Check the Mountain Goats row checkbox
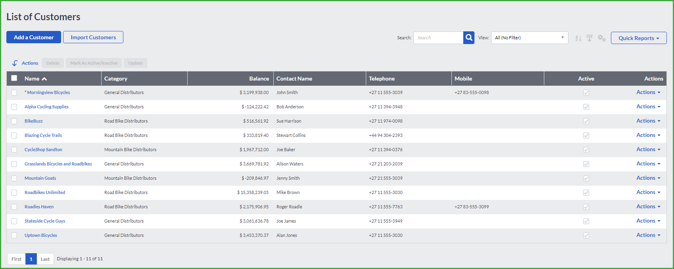The height and width of the screenshot is (269, 674). [14, 178]
